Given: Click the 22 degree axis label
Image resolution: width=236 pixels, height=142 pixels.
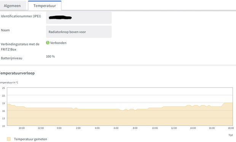Looking at the screenshot, I should (x=3, y=96).
